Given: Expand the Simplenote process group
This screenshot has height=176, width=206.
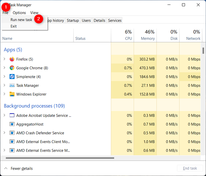Looking at the screenshot, I should pyautogui.click(x=4, y=77).
